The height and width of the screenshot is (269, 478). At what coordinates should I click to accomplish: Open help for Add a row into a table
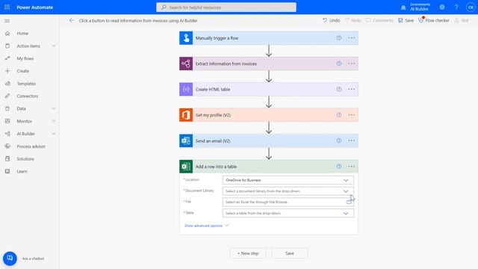pos(338,167)
